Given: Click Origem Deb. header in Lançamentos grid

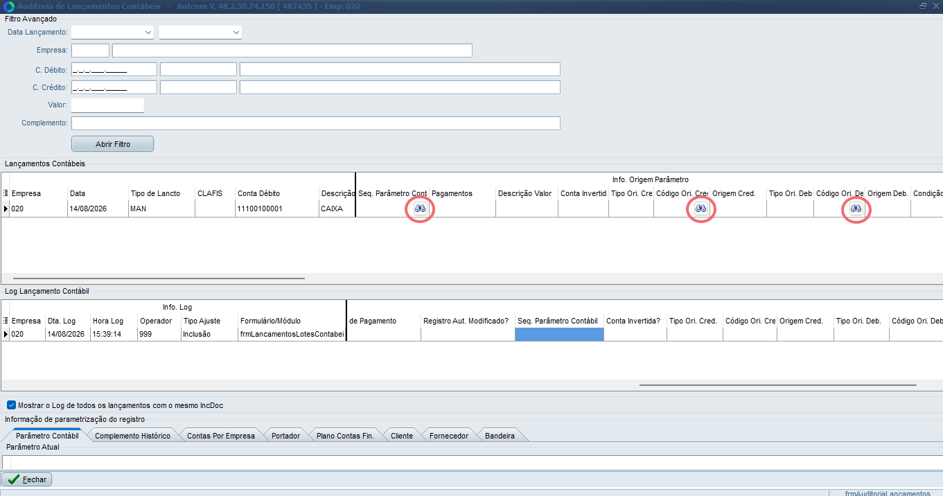Looking at the screenshot, I should (x=888, y=193).
